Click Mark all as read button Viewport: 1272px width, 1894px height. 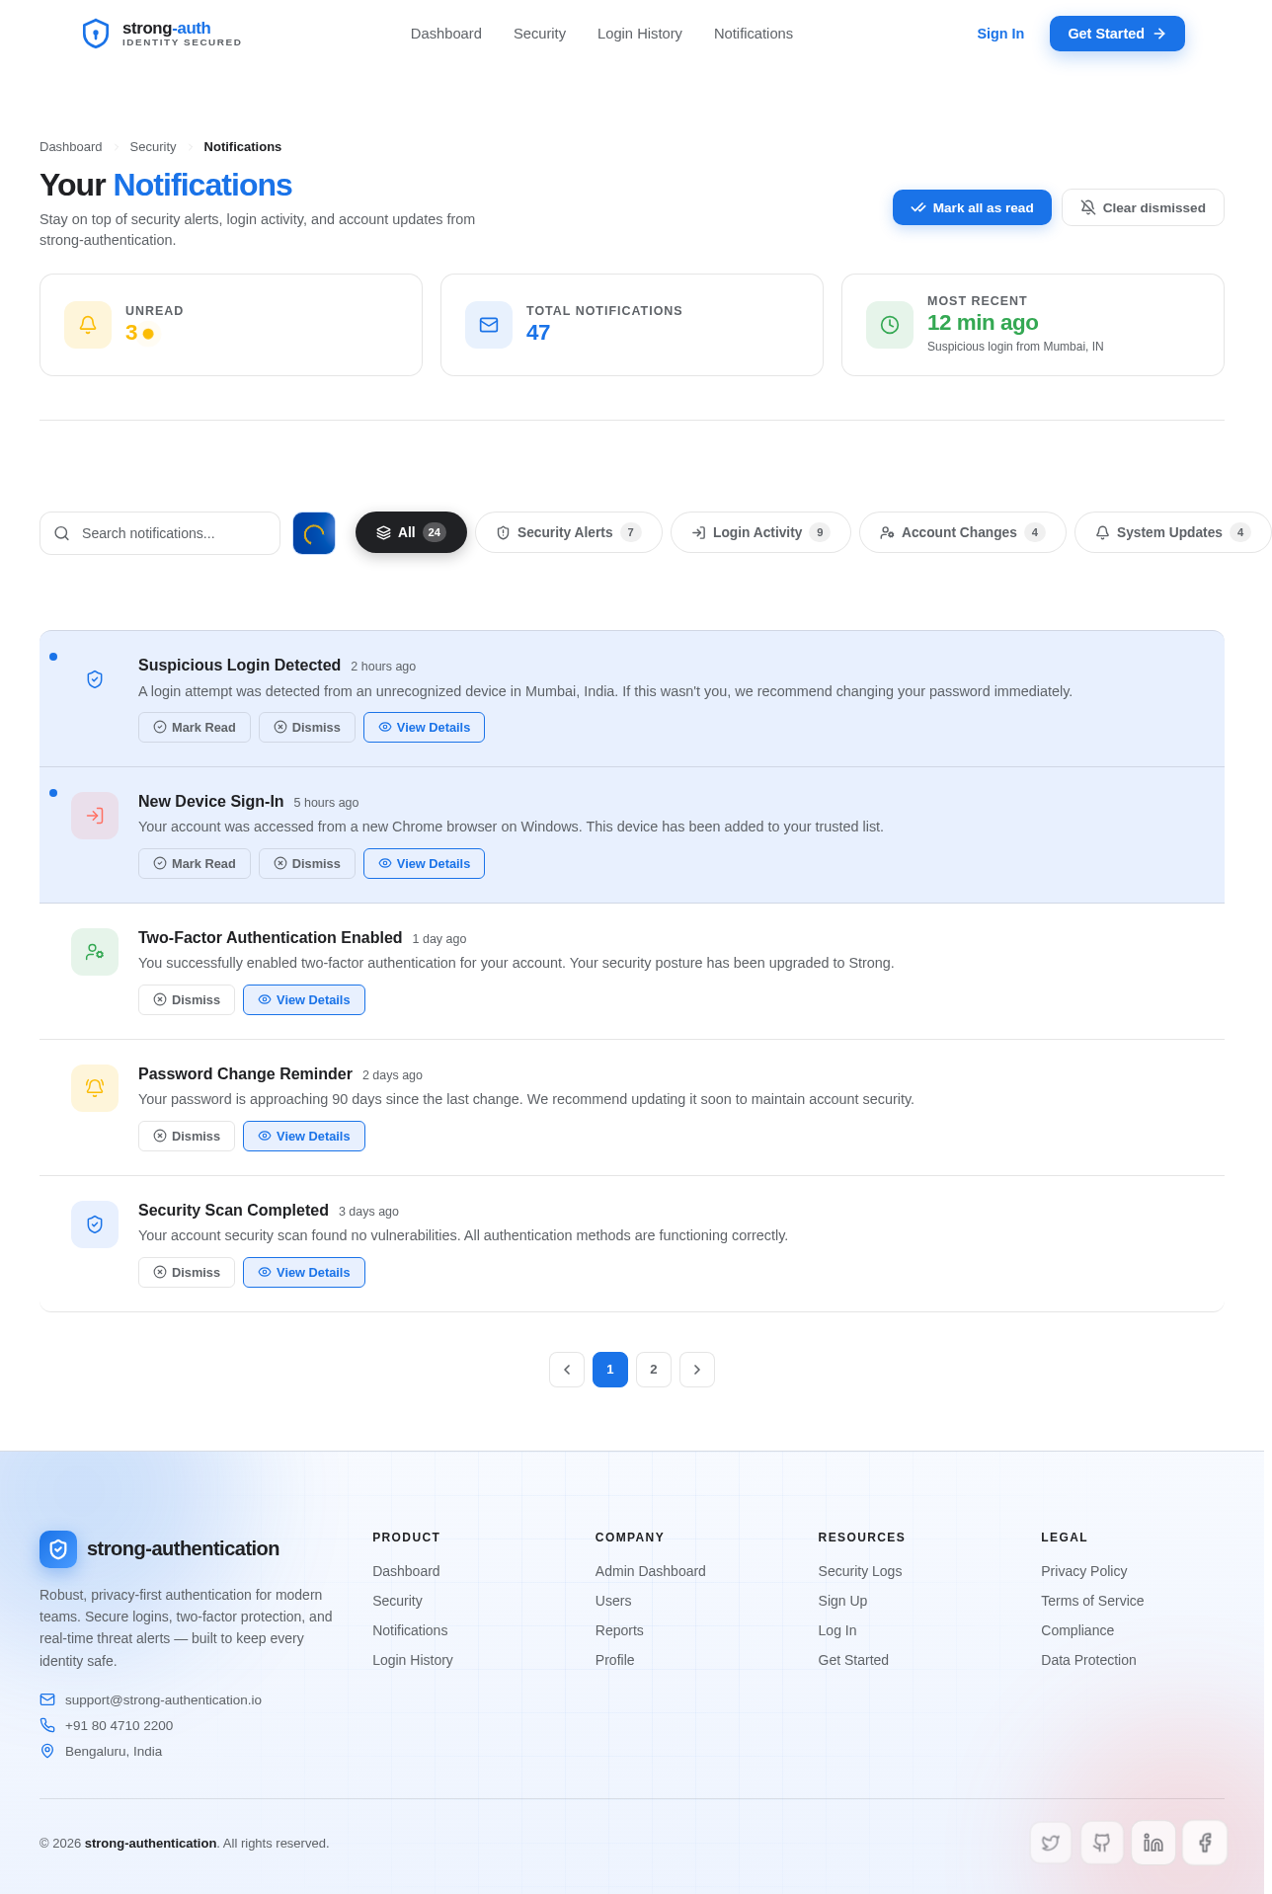point(972,207)
